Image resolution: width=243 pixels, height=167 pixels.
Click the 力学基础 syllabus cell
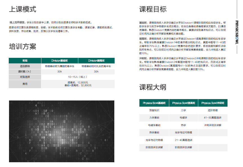click(x=154, y=118)
